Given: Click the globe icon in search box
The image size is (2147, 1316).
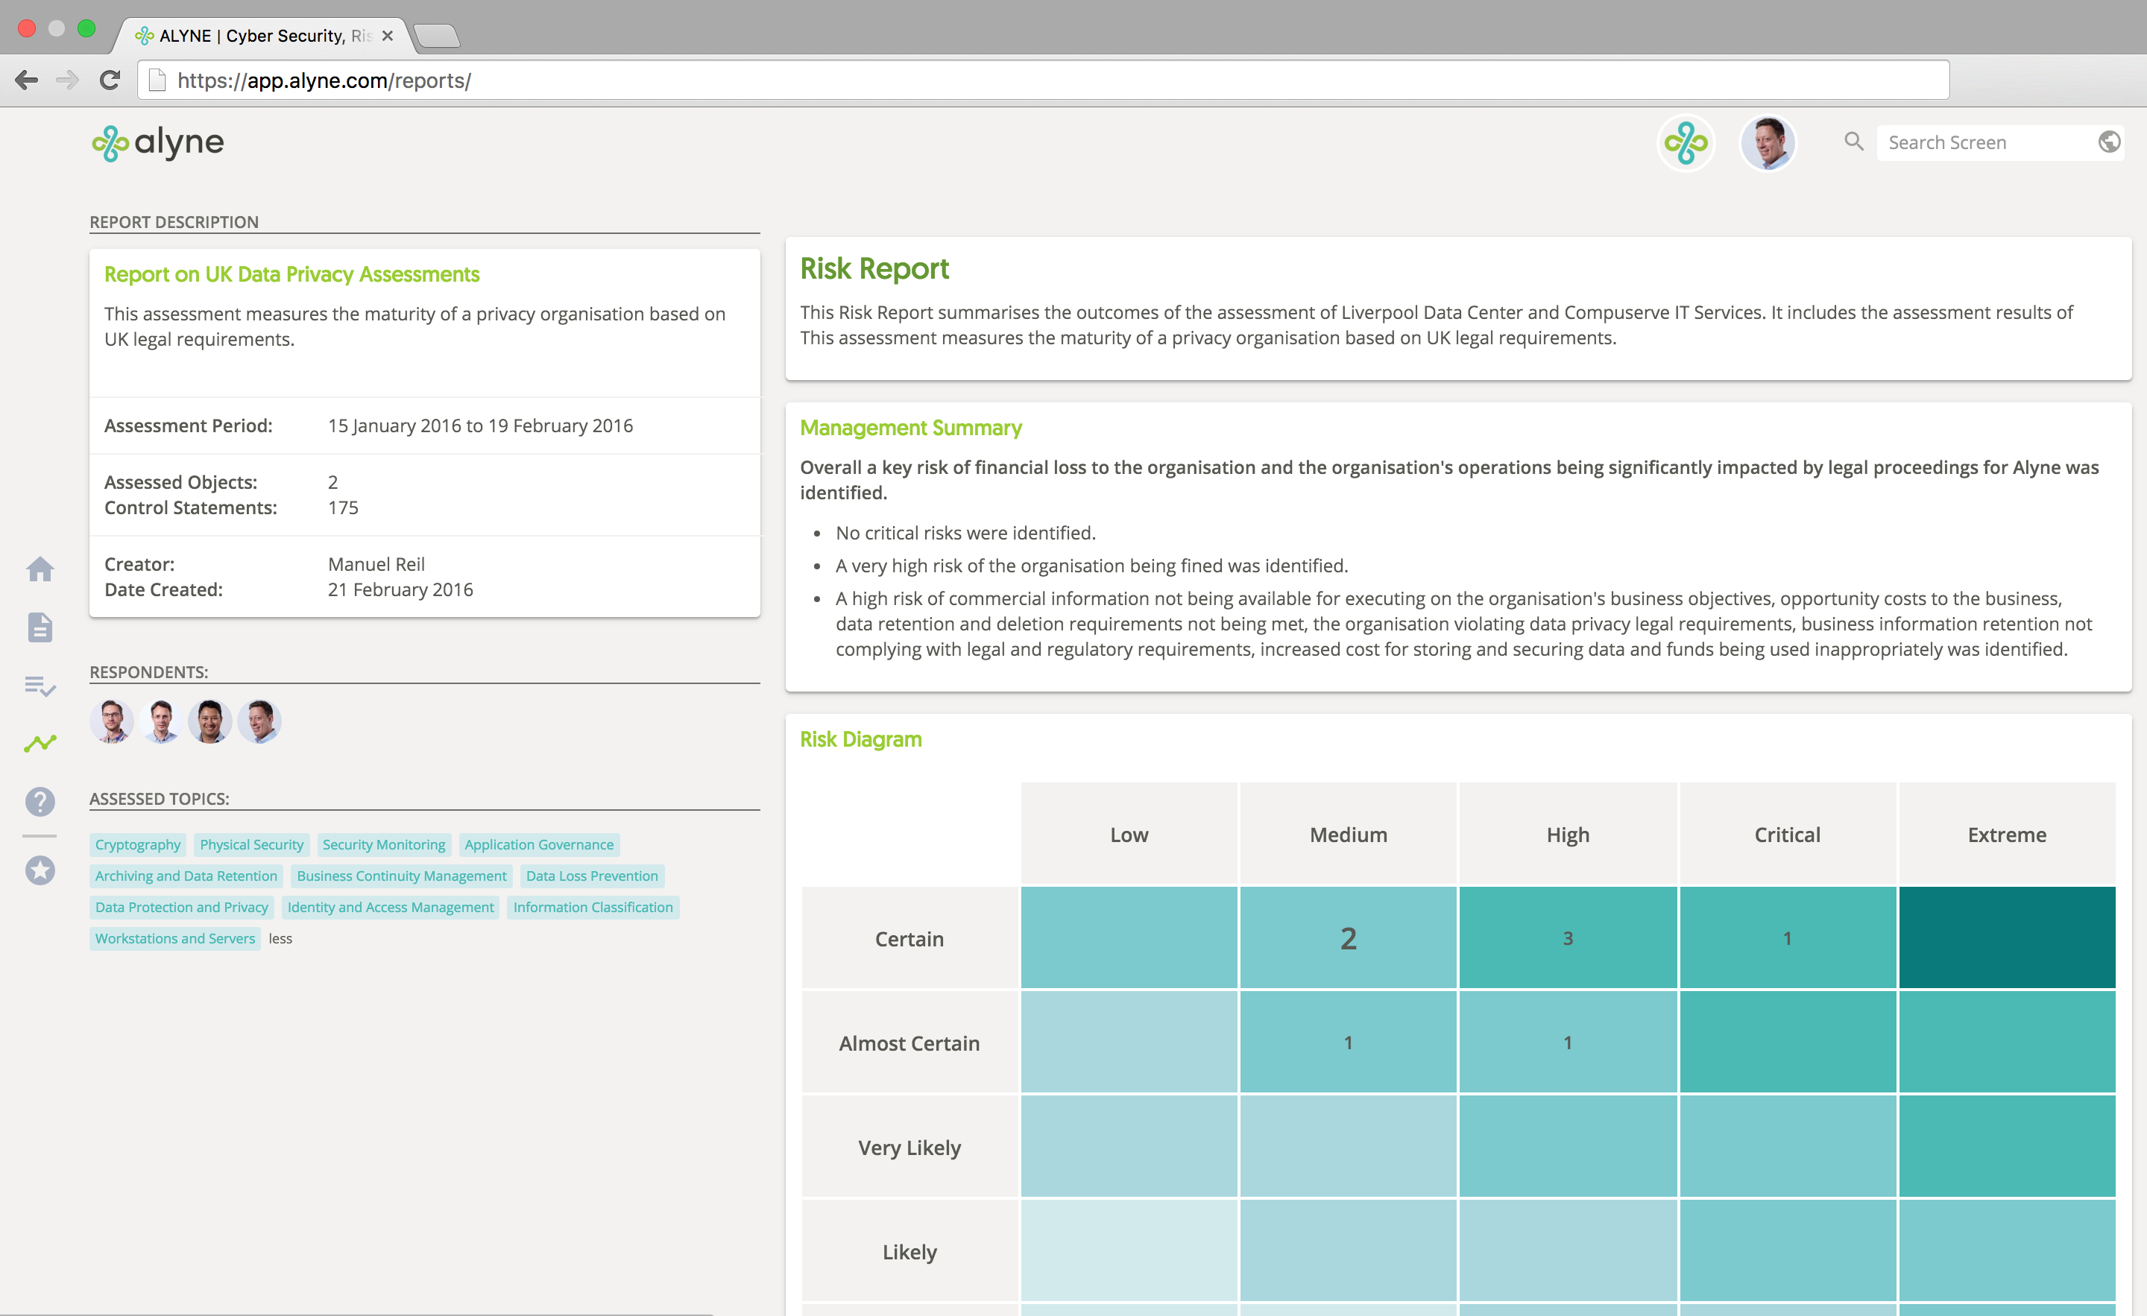Looking at the screenshot, I should tap(2109, 142).
